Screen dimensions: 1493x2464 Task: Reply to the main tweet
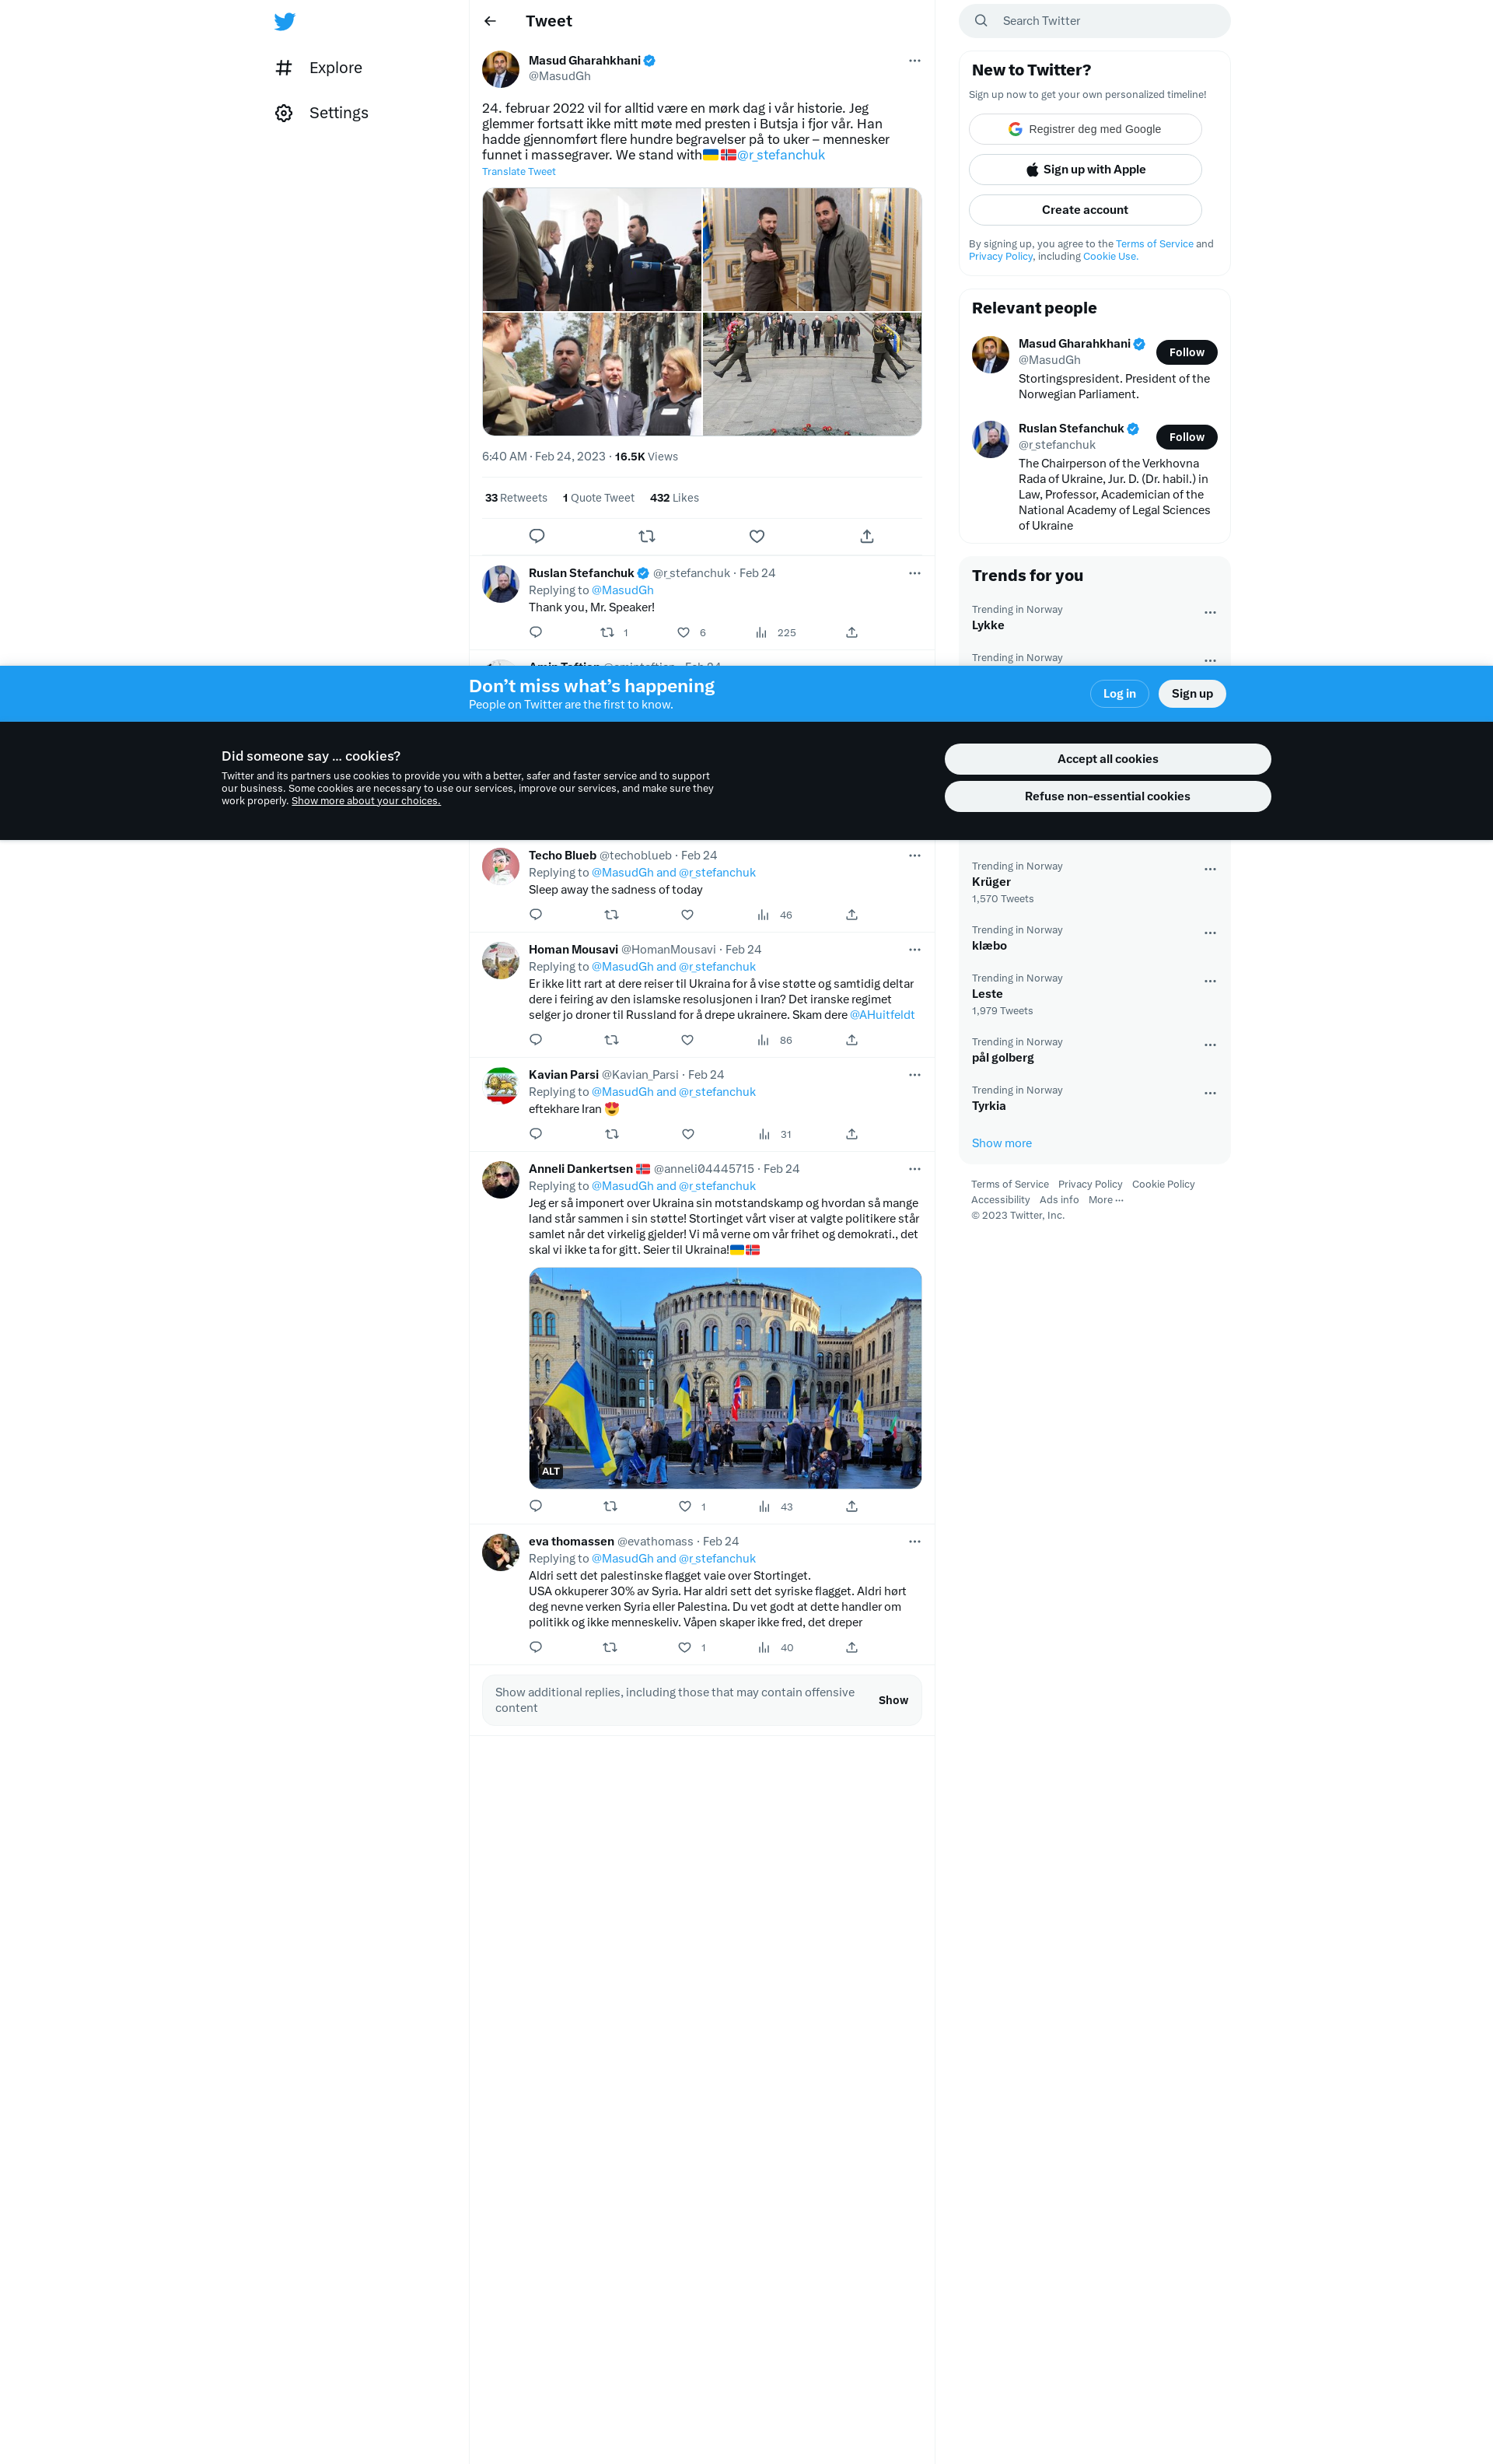[x=537, y=536]
